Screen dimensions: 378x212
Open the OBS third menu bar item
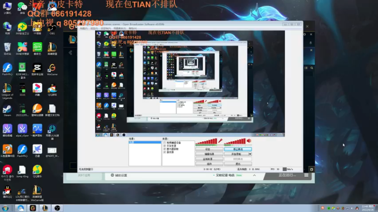[105, 28]
